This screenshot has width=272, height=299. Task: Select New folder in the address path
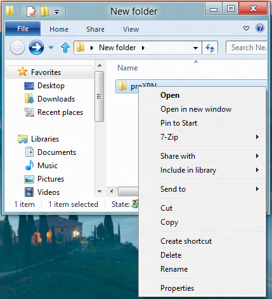click(x=117, y=48)
